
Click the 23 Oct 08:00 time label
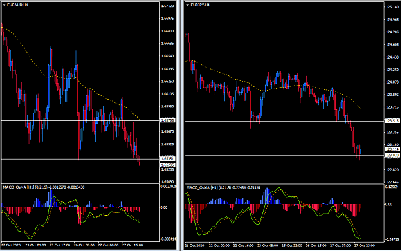pyautogui.click(x=267, y=246)
